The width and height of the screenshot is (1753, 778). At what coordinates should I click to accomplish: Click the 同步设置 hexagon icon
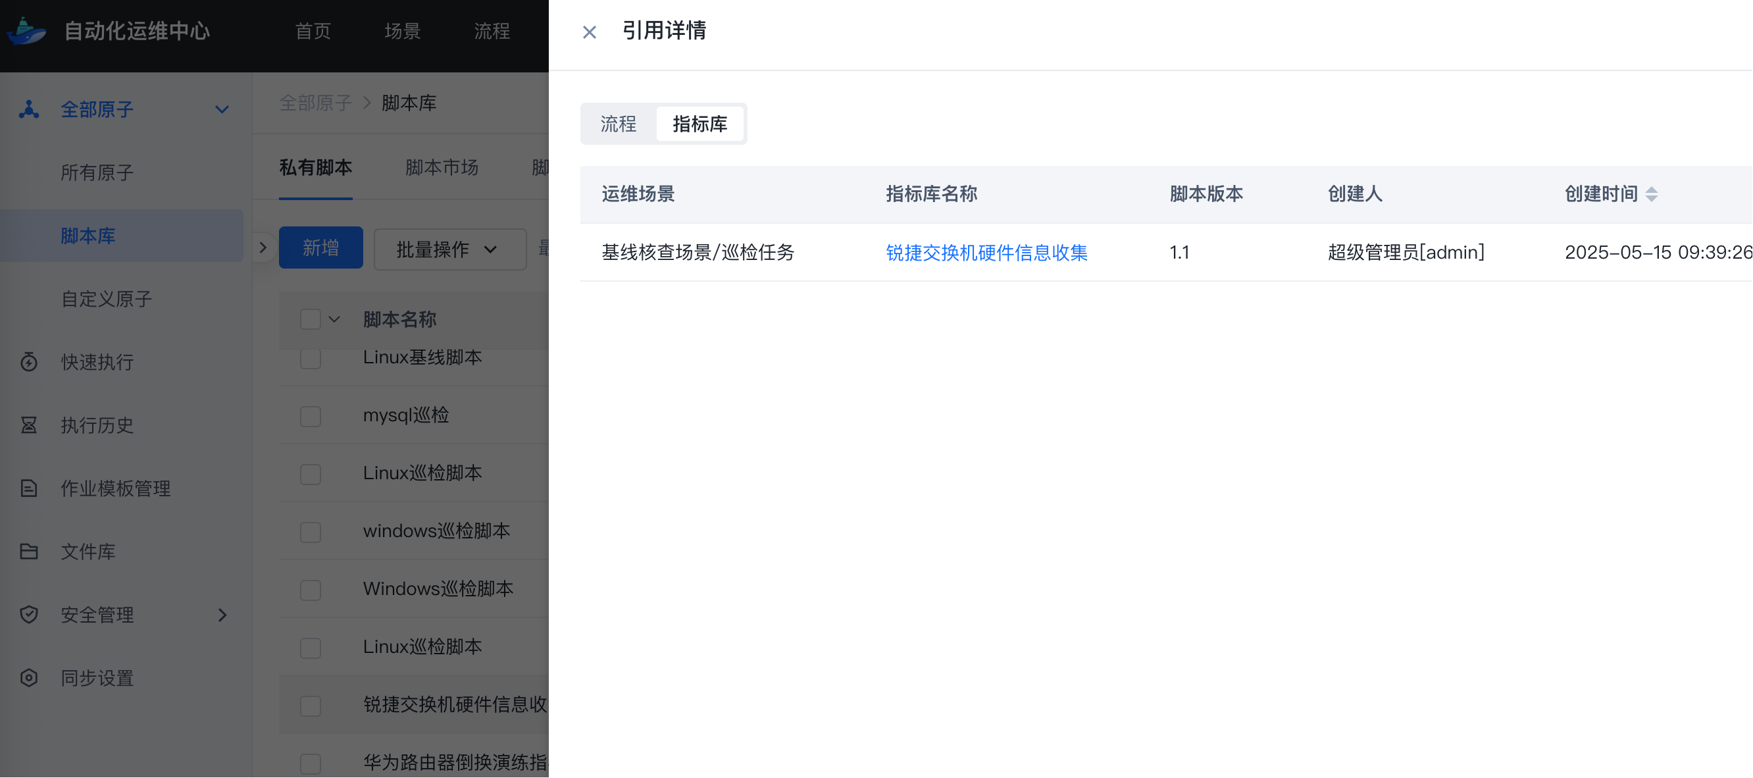click(x=28, y=679)
